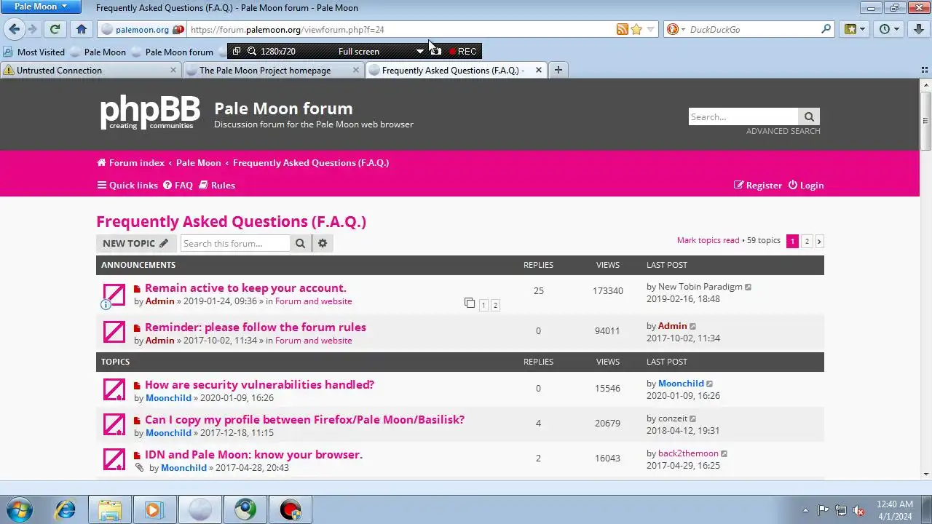
Task: Open 'IDN and Pale Moon: know your browser' topic
Action: click(253, 454)
